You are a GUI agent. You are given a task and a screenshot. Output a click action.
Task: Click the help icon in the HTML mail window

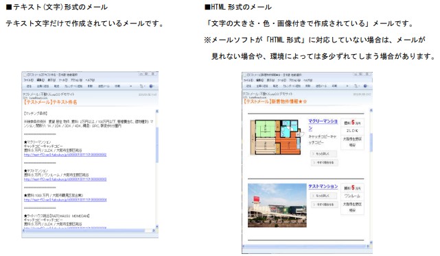tap(365, 86)
